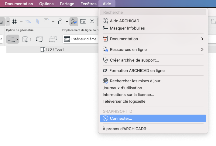Select the curved wall geometry option

pos(25,39)
